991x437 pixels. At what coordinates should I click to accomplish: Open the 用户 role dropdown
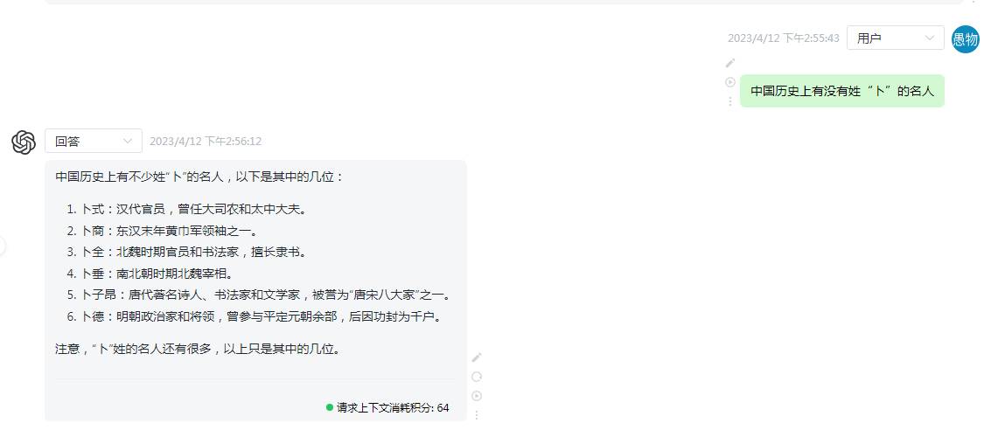pyautogui.click(x=895, y=38)
